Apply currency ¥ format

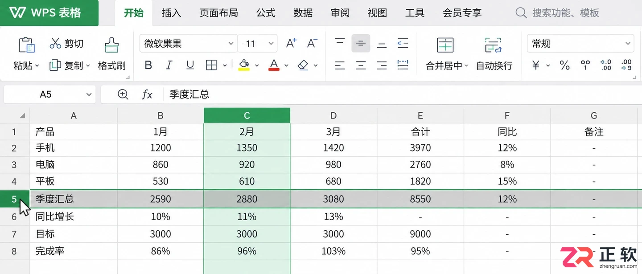click(x=536, y=65)
